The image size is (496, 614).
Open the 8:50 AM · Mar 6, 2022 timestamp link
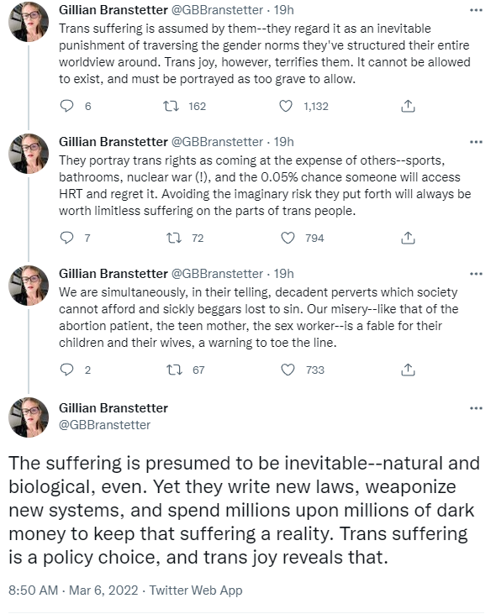[x=73, y=590]
